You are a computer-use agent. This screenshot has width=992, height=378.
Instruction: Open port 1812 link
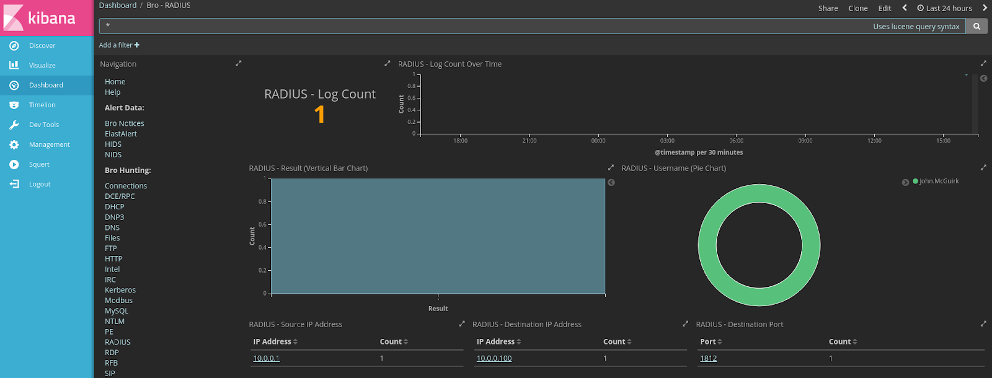pos(708,358)
